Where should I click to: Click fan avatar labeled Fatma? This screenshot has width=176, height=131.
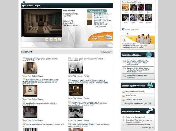pos(126,7)
